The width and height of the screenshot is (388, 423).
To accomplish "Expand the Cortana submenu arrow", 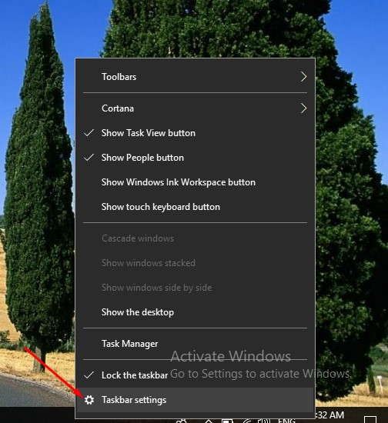I will 304,108.
